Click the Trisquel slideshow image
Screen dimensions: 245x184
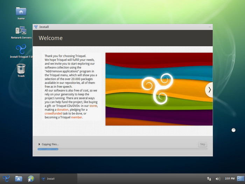[159, 89]
